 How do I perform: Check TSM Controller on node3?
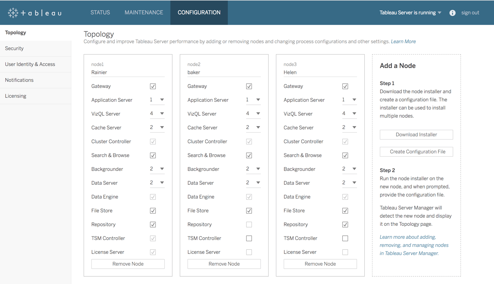[x=345, y=238]
